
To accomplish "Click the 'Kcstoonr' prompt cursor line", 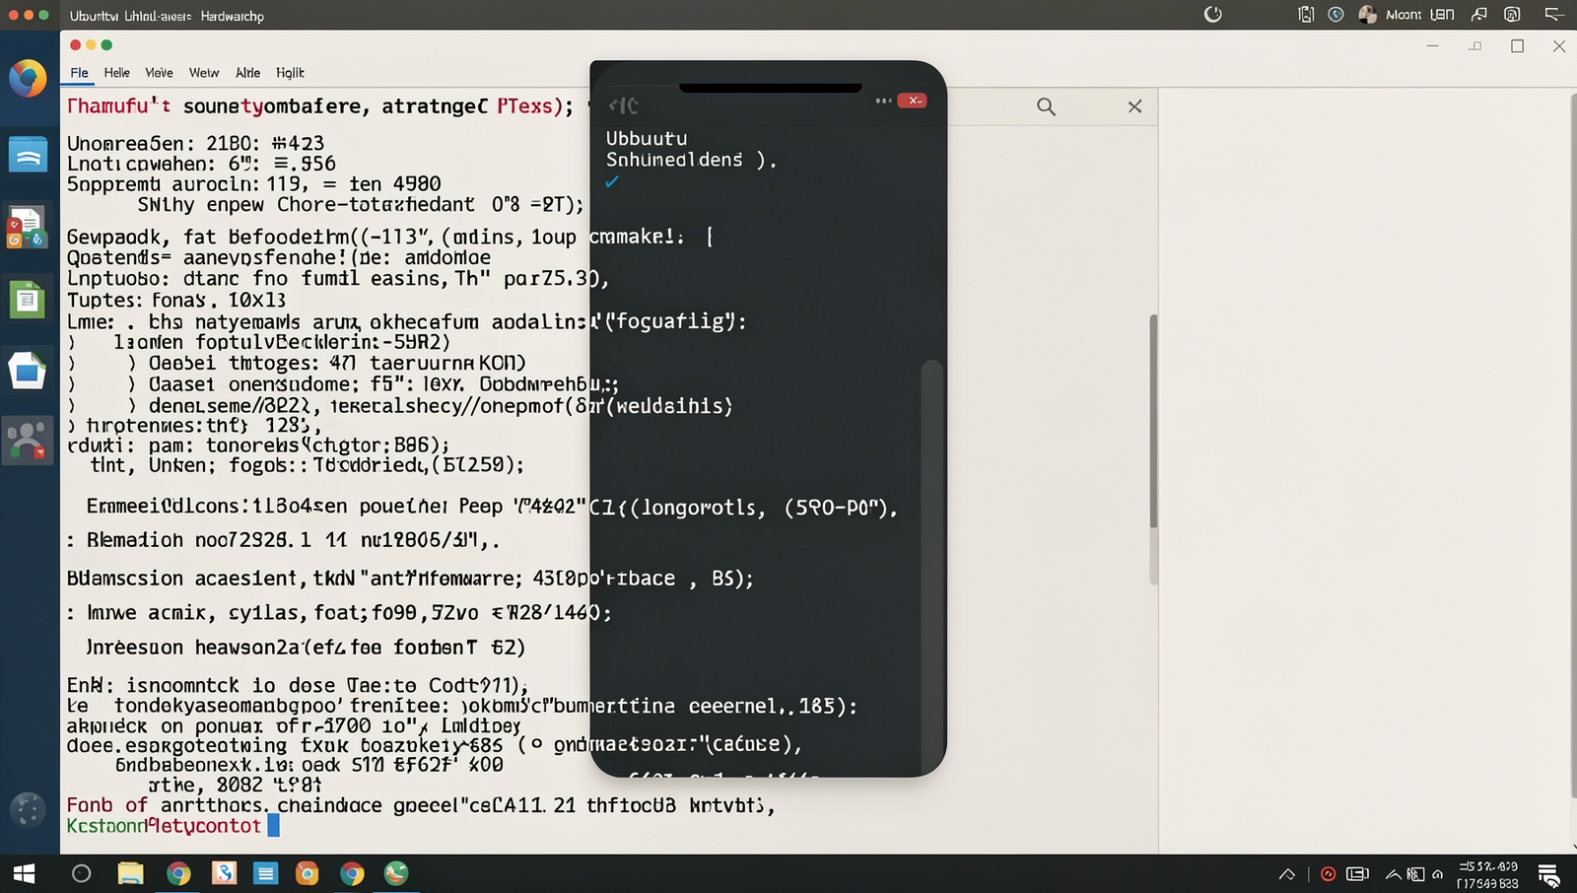I will pyautogui.click(x=173, y=826).
